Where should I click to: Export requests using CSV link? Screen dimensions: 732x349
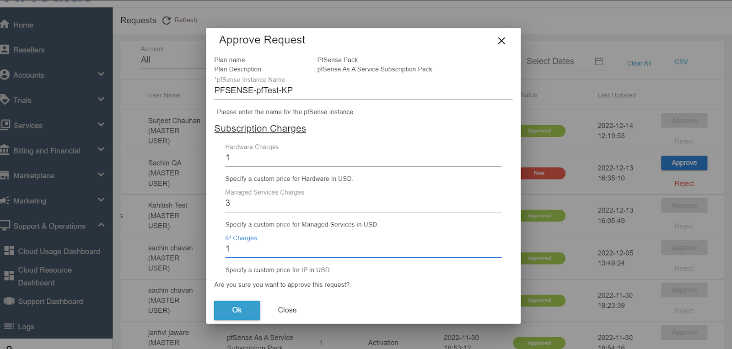tap(681, 62)
